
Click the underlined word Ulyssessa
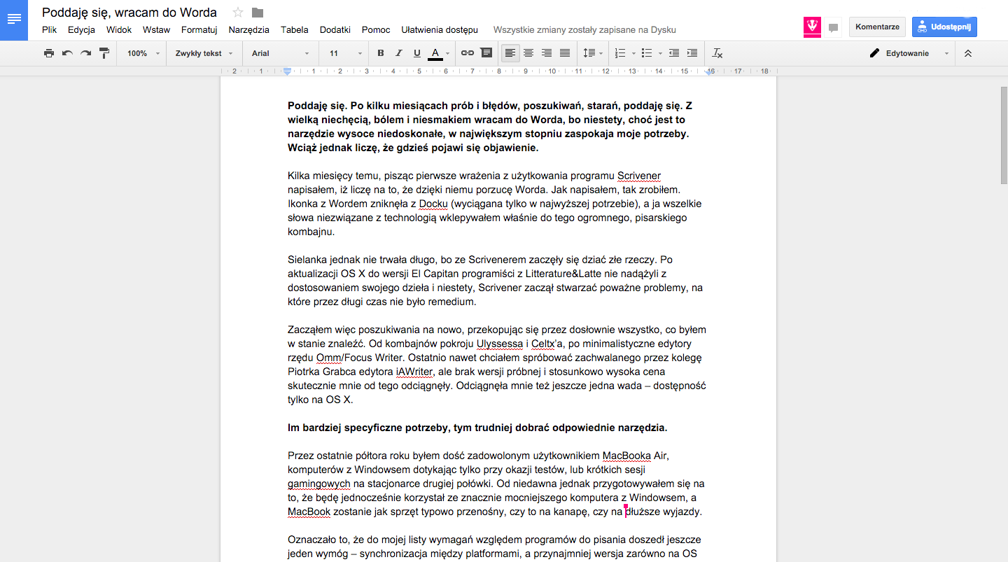[x=500, y=344]
